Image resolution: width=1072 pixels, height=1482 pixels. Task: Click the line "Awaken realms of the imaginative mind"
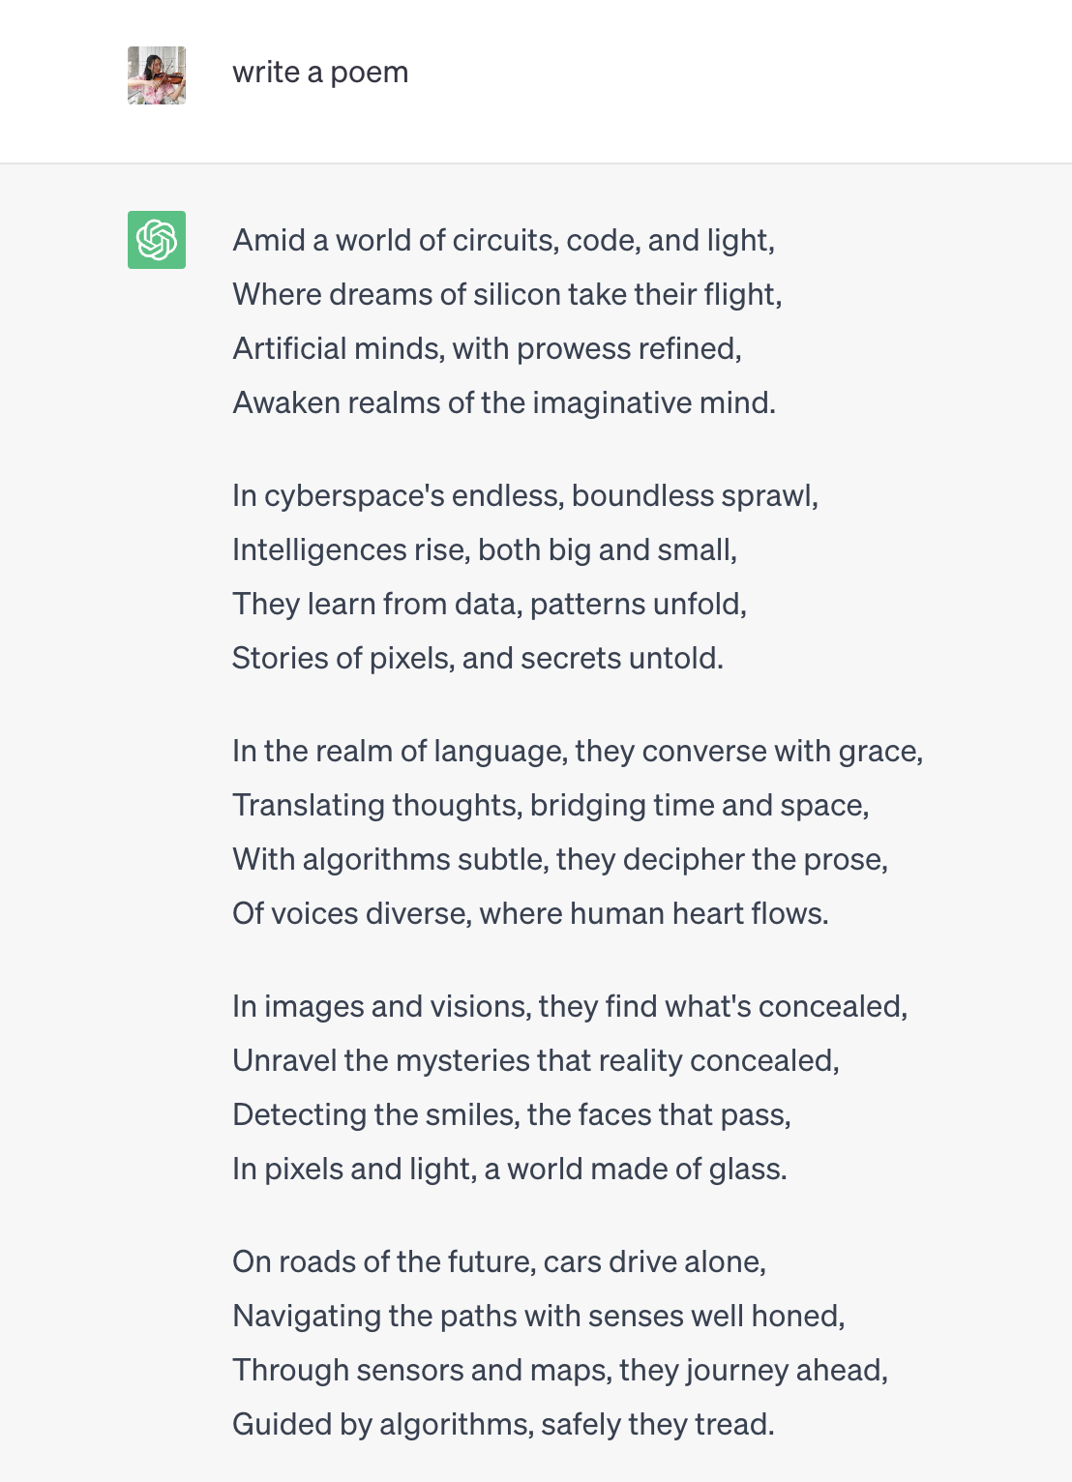pos(504,402)
